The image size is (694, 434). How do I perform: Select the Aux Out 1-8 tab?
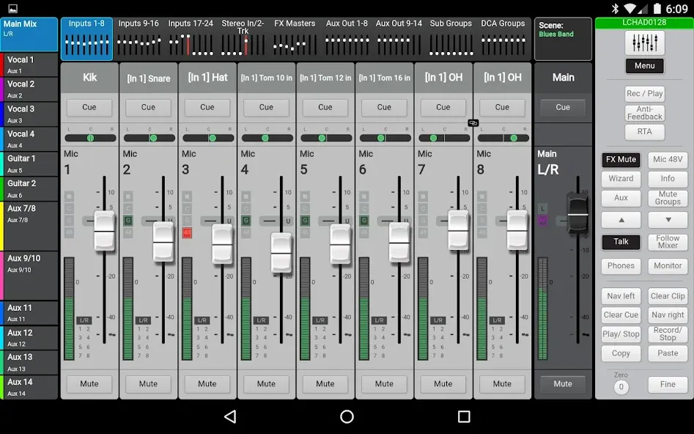coord(347,39)
